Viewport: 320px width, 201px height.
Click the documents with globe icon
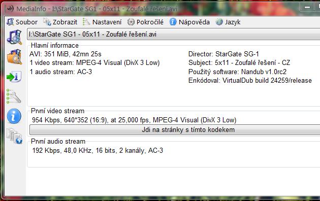click(14, 136)
